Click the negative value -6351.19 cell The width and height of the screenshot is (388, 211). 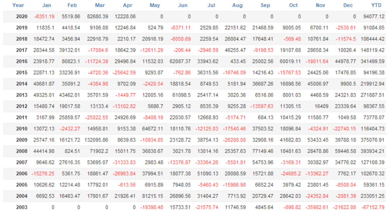tap(44, 17)
